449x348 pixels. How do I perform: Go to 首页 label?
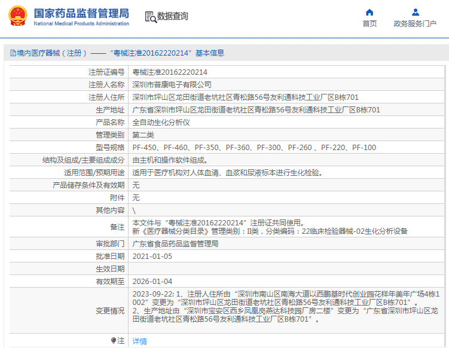369,24
